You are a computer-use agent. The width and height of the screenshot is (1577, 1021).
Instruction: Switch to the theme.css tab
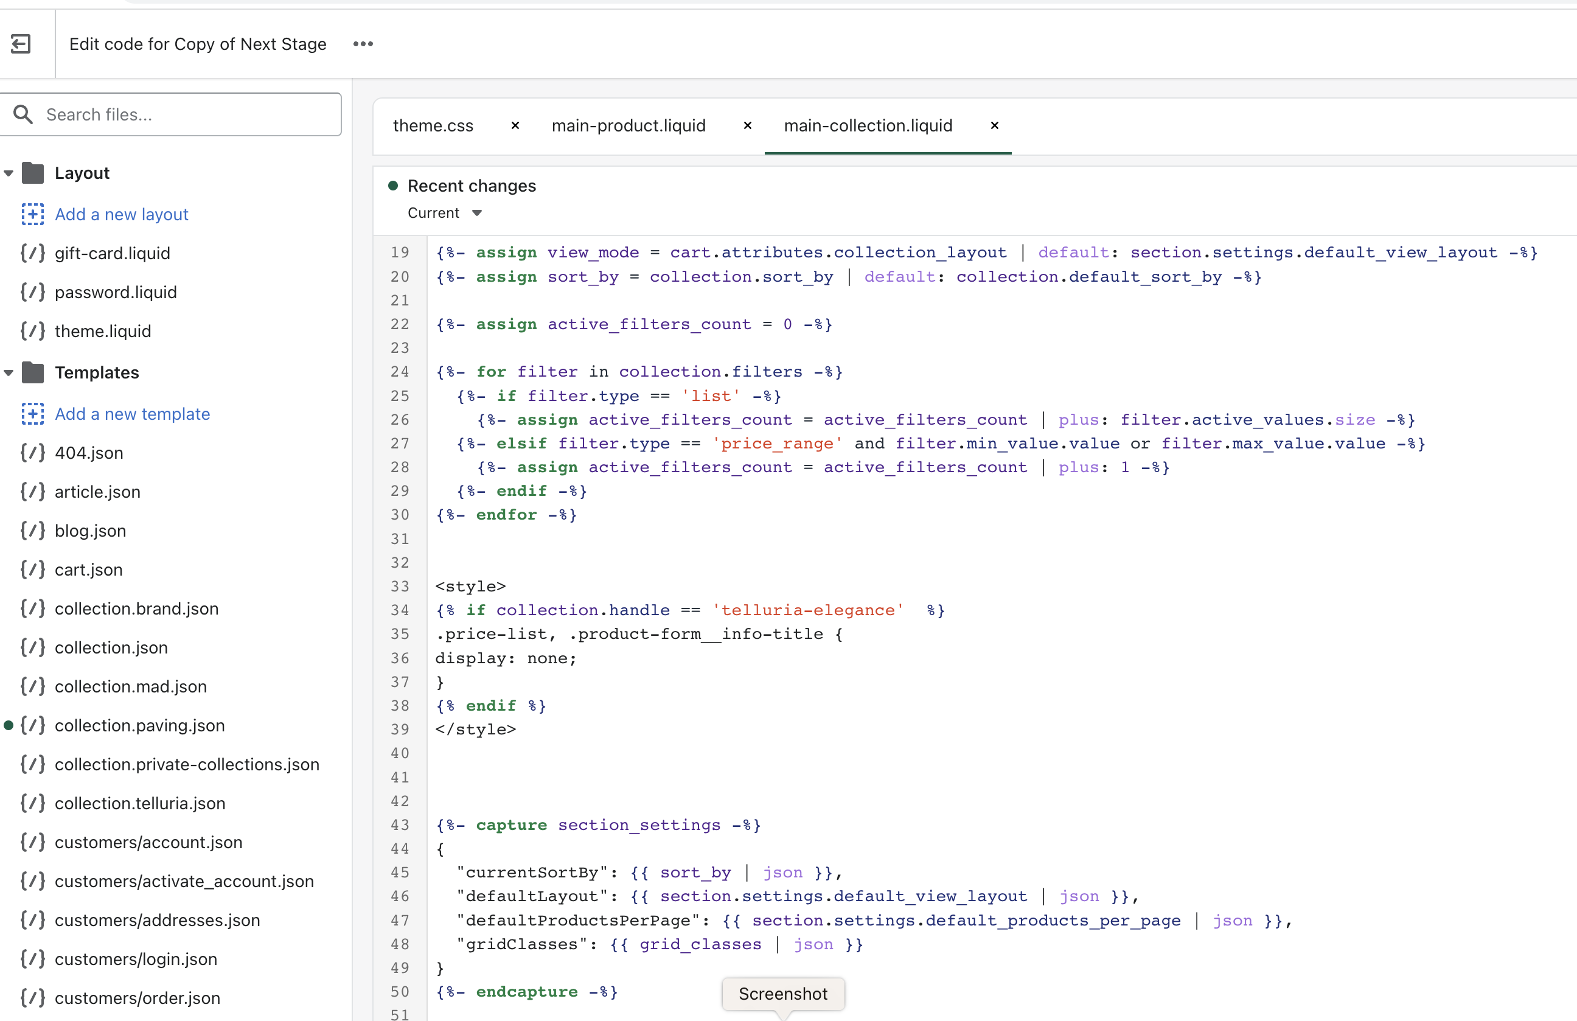(x=433, y=126)
